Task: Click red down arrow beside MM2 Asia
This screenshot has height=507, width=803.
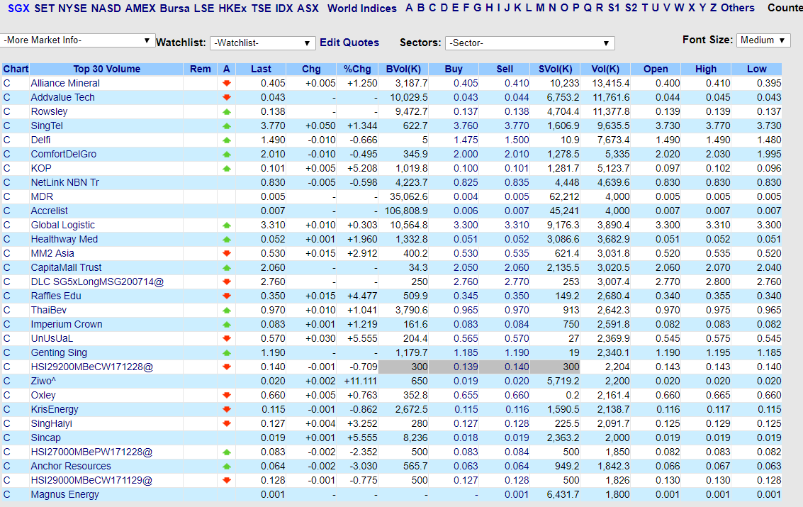Action: [x=227, y=253]
